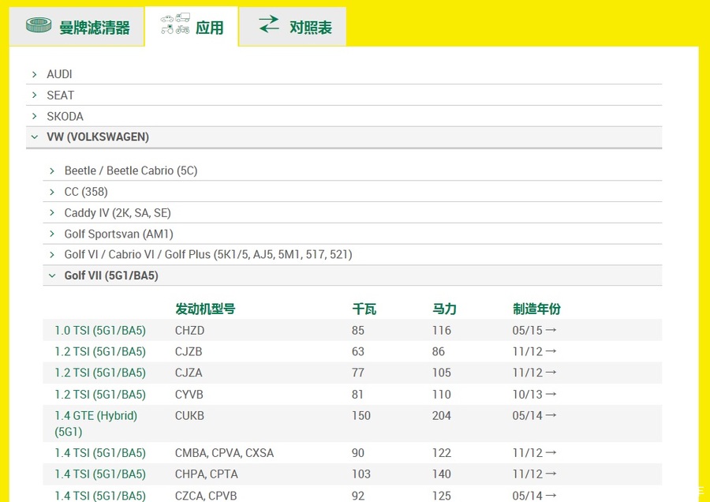Image resolution: width=710 pixels, height=502 pixels.
Task: Expand the Caddy IV (2K, SA, SE) chevron
Action: [x=52, y=213]
